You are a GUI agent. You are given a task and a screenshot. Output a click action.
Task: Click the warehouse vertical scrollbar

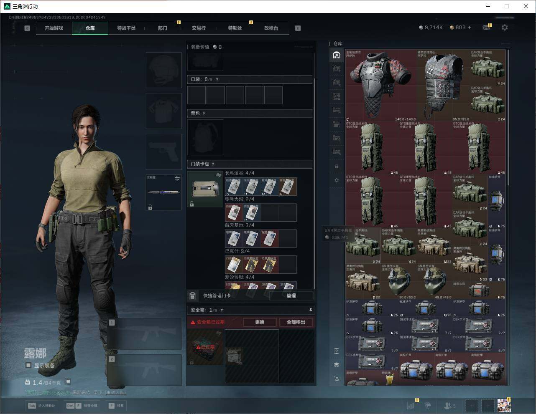coord(508,117)
